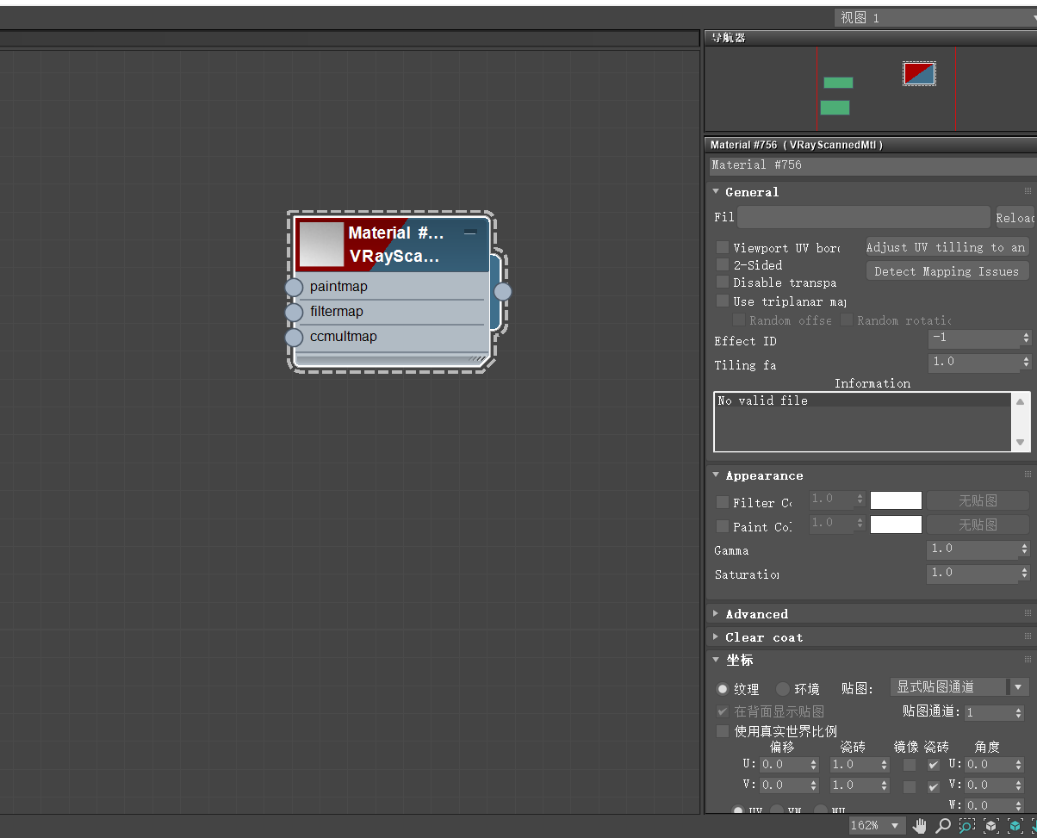Open the Filter Color white swatch
Image resolution: width=1037 pixels, height=838 pixels.
[896, 500]
